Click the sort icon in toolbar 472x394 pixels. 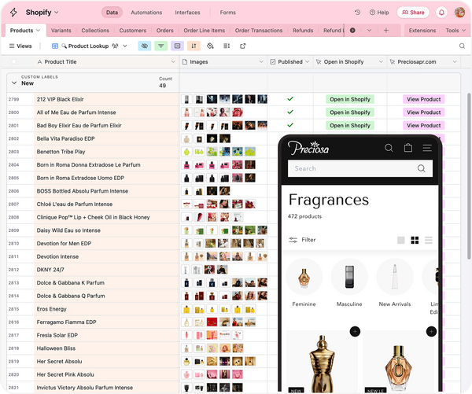[x=194, y=46]
